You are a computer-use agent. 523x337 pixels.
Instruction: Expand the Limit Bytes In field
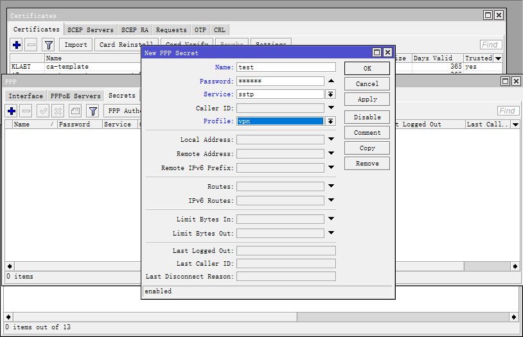pyautogui.click(x=331, y=220)
